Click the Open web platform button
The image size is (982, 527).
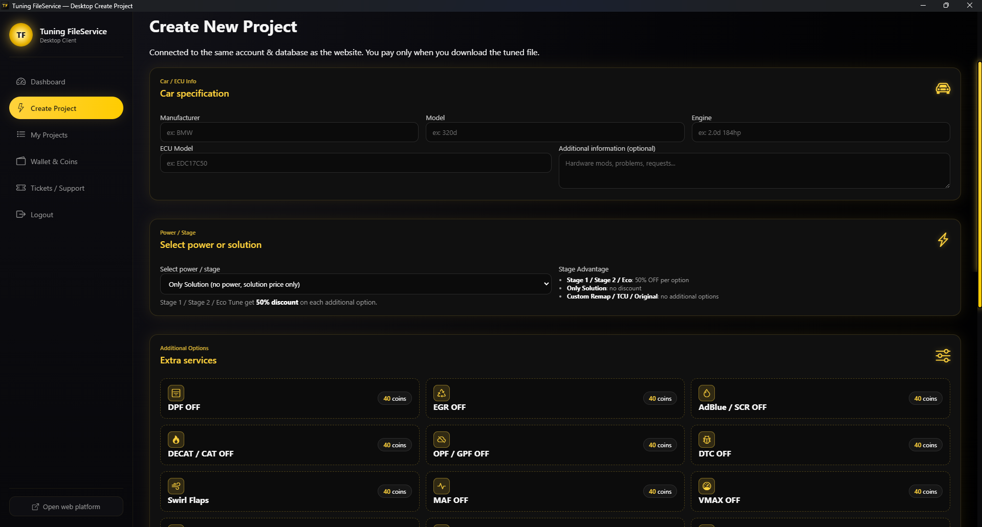click(66, 507)
